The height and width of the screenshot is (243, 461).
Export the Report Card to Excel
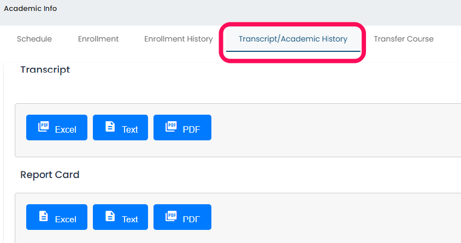[x=65, y=219]
